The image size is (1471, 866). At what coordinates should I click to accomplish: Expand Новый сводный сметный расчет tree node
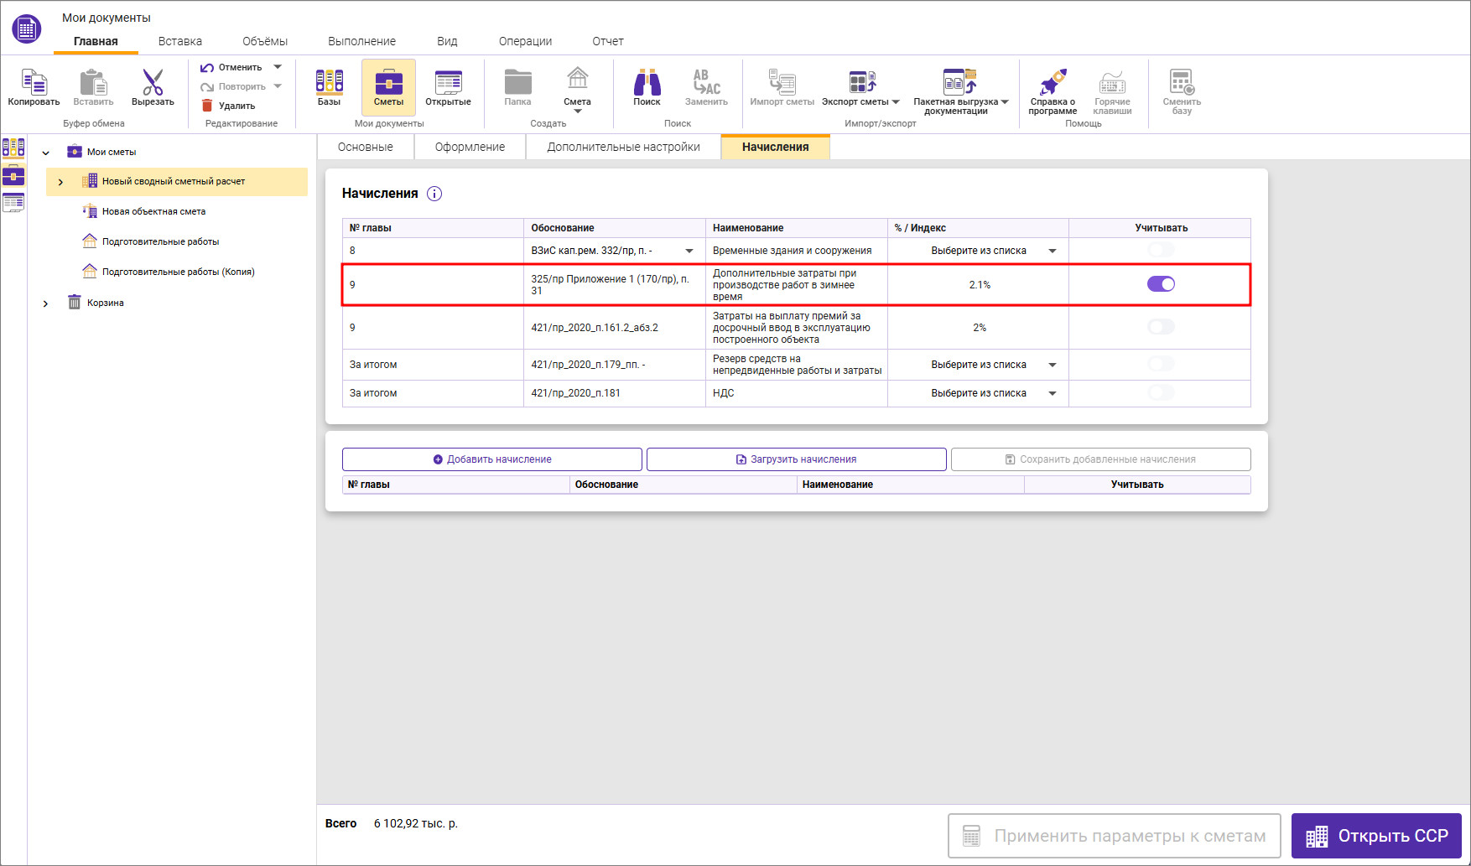coord(60,182)
